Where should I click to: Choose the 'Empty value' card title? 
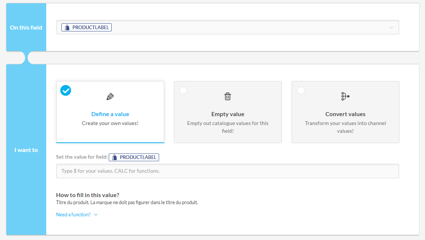coord(228,114)
